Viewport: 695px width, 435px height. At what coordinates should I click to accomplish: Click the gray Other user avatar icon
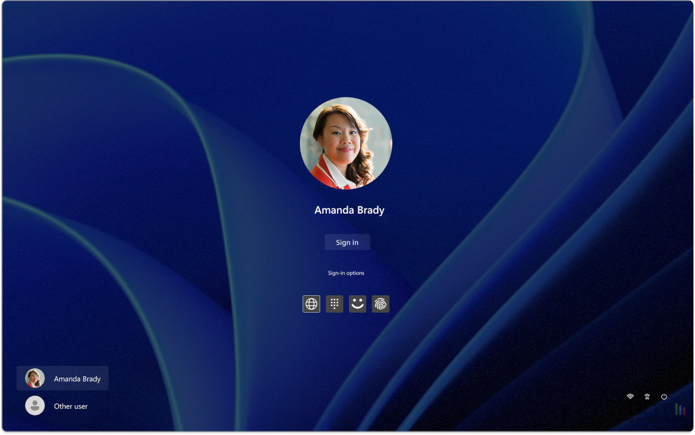tap(35, 406)
